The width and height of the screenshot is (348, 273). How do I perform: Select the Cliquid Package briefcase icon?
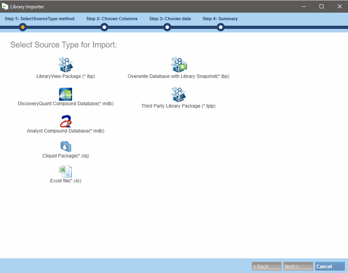pos(66,146)
